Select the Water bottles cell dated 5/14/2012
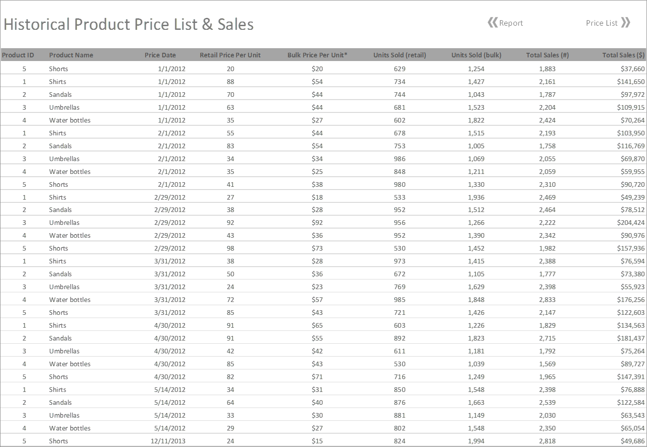The image size is (647, 447). coord(69,428)
